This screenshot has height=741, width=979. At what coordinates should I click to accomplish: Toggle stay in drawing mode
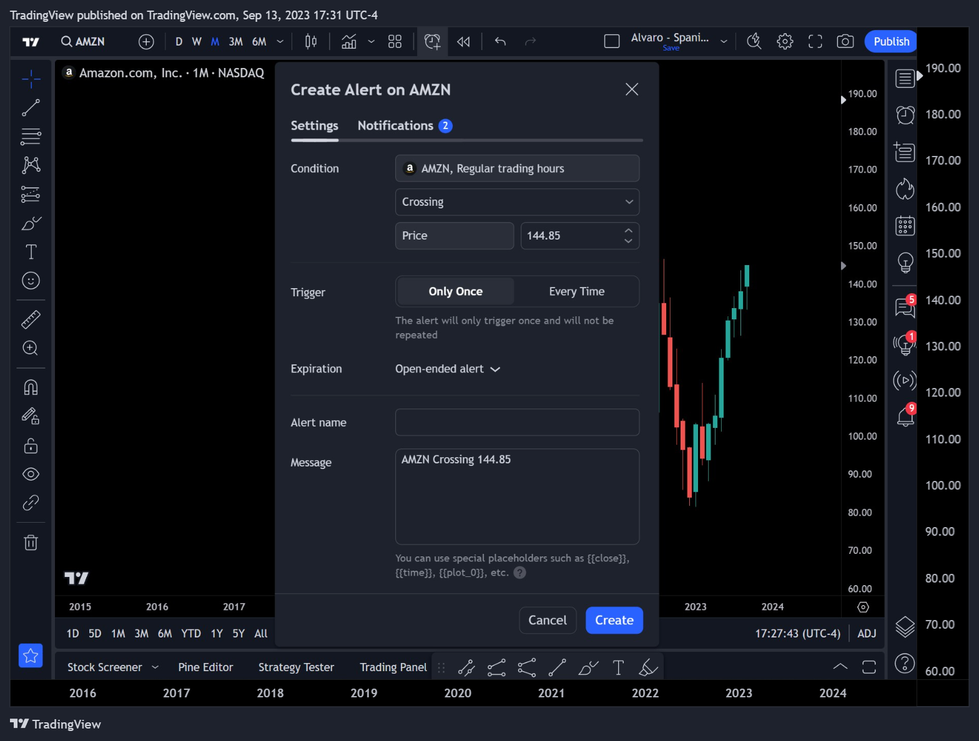pyautogui.click(x=31, y=416)
